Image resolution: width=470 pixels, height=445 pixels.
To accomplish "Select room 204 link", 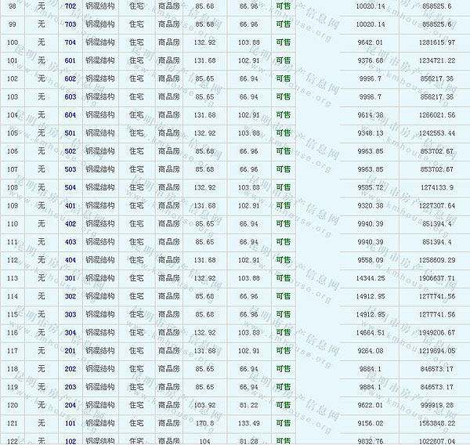I will pyautogui.click(x=70, y=405).
